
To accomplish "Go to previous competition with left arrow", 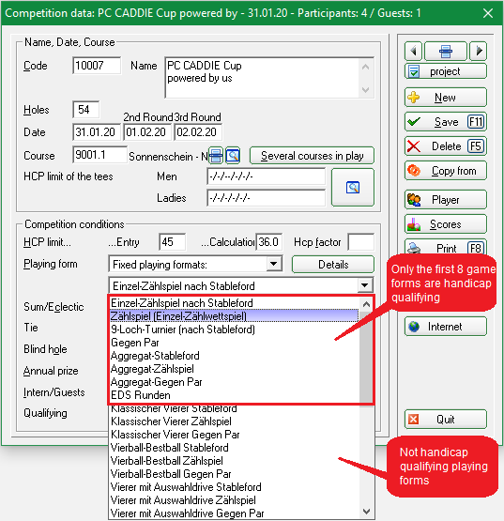I will click(413, 52).
